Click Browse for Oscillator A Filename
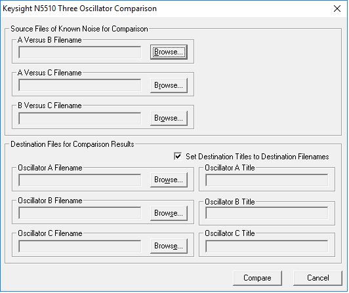 [x=169, y=180]
